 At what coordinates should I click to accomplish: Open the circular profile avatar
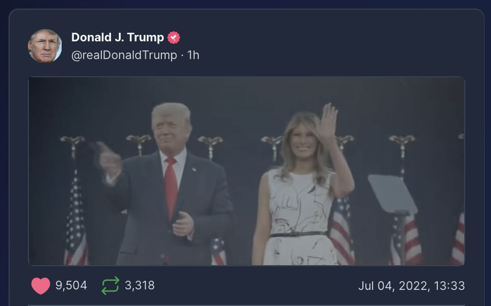(x=45, y=46)
